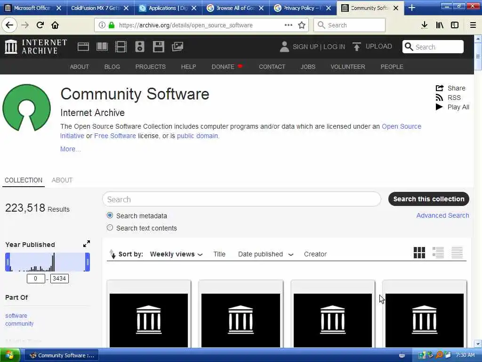Toggle sort direction arrows icon
Screen dimensions: 482x362
point(112,254)
